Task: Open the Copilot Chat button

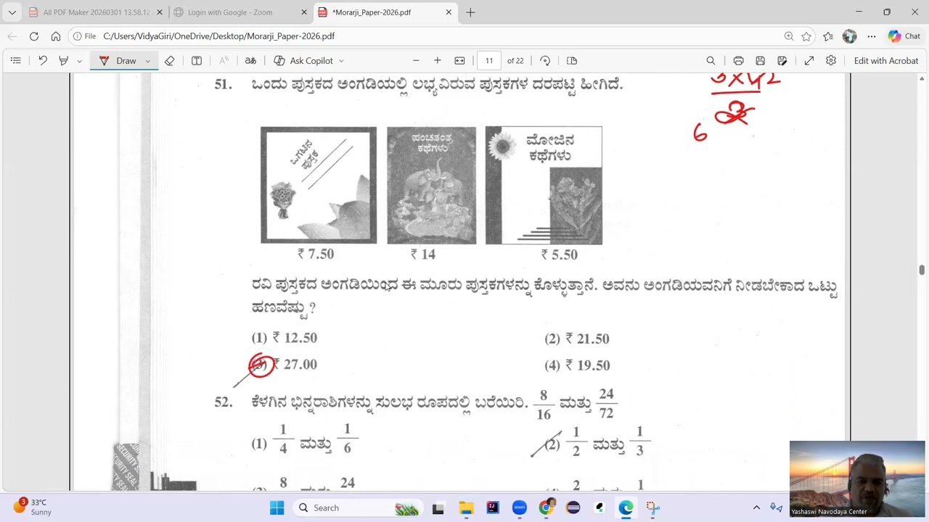Action: point(904,36)
